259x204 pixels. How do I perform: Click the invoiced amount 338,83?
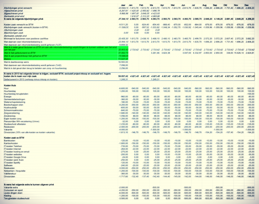[229, 53]
